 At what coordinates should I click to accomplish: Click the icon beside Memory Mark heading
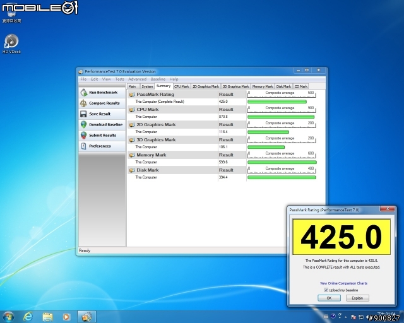coord(132,155)
